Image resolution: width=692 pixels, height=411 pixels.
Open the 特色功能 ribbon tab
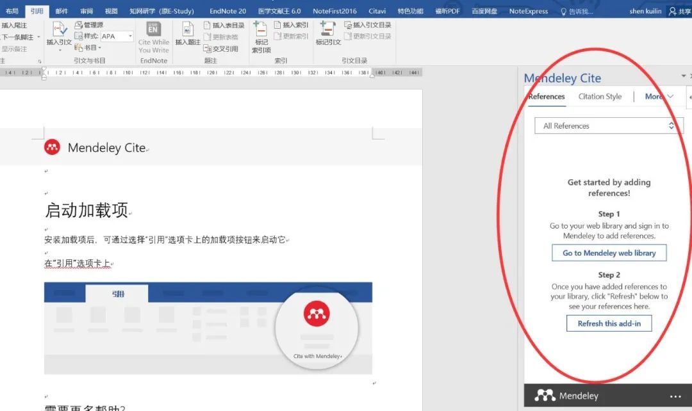click(411, 11)
